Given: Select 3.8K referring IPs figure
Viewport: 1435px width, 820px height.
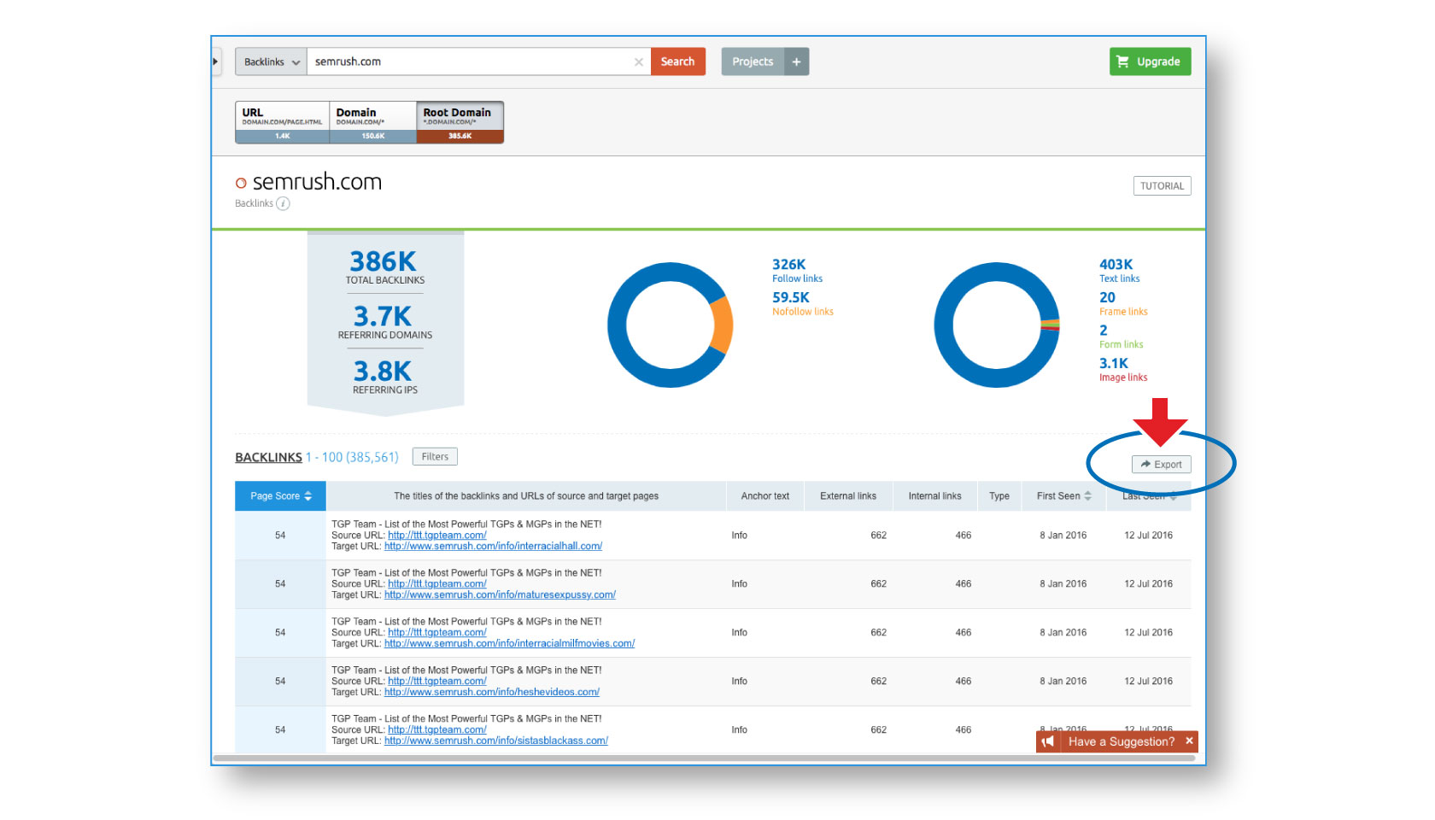Looking at the screenshot, I should pos(383,371).
